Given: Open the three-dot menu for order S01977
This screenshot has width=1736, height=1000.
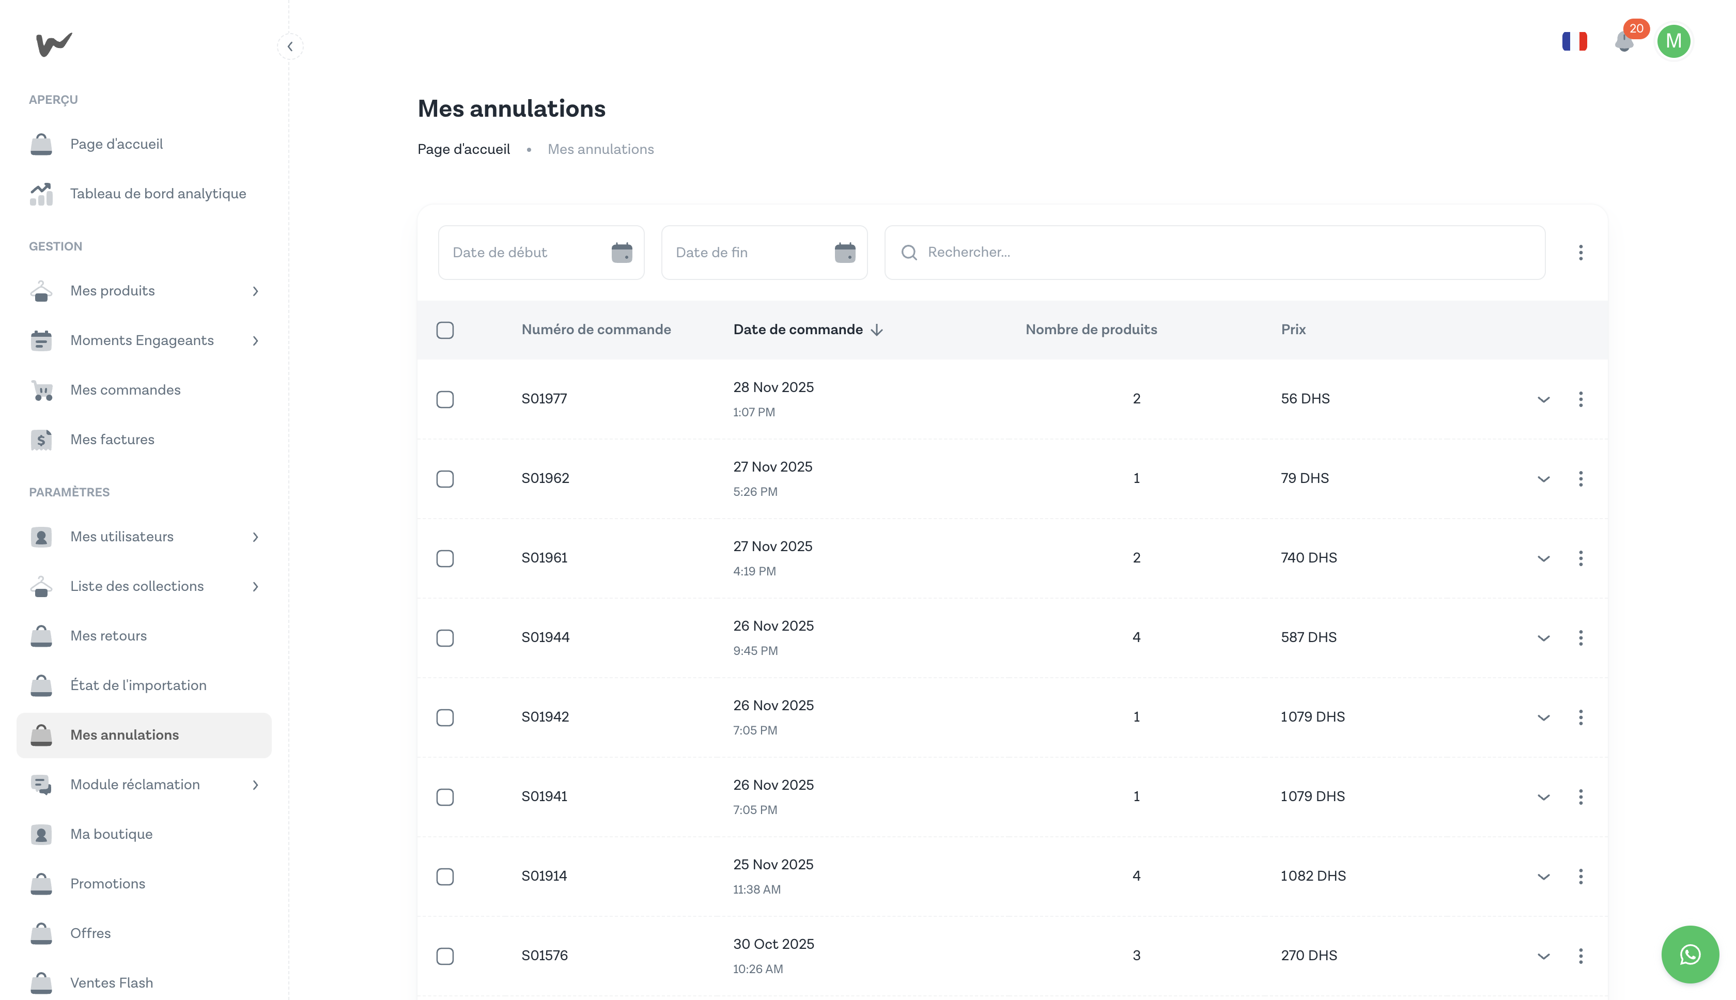Looking at the screenshot, I should [x=1580, y=399].
